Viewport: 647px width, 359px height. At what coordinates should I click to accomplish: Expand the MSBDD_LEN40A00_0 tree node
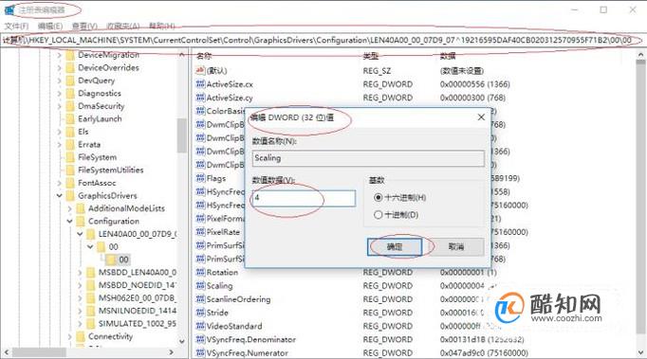80,272
